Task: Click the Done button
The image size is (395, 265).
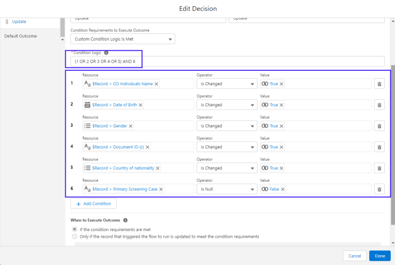Action: [380, 256]
